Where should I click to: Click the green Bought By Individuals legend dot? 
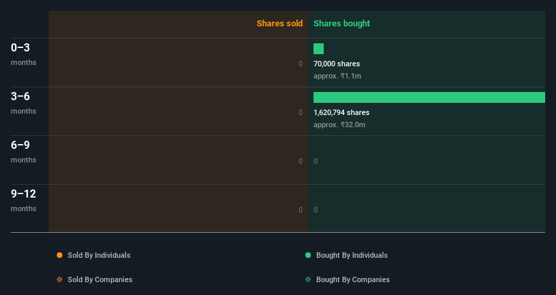[308, 255]
